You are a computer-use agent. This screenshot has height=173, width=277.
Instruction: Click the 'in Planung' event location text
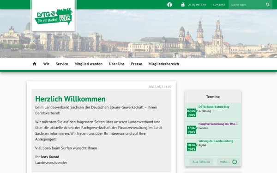[x=205, y=111]
